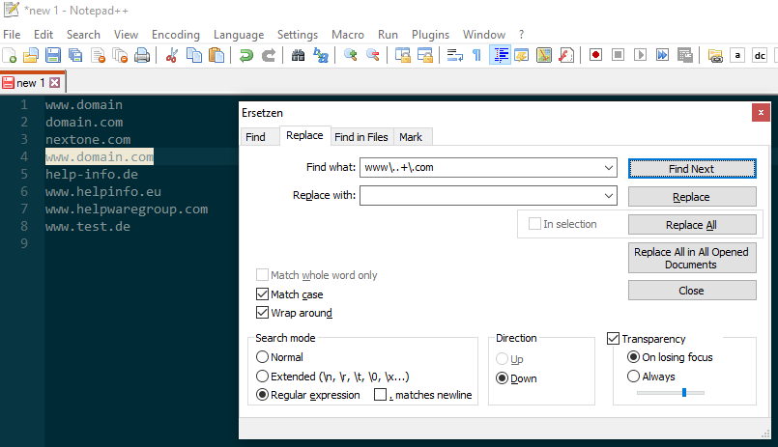The image size is (778, 447).
Task: Click the Find Next button
Action: [692, 169]
